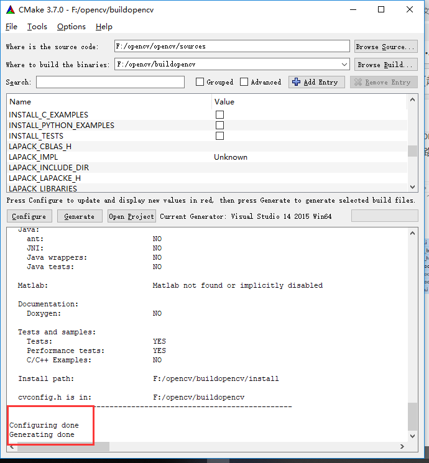
Task: Click the output log vertical scrollbar thumb
Action: (412, 416)
